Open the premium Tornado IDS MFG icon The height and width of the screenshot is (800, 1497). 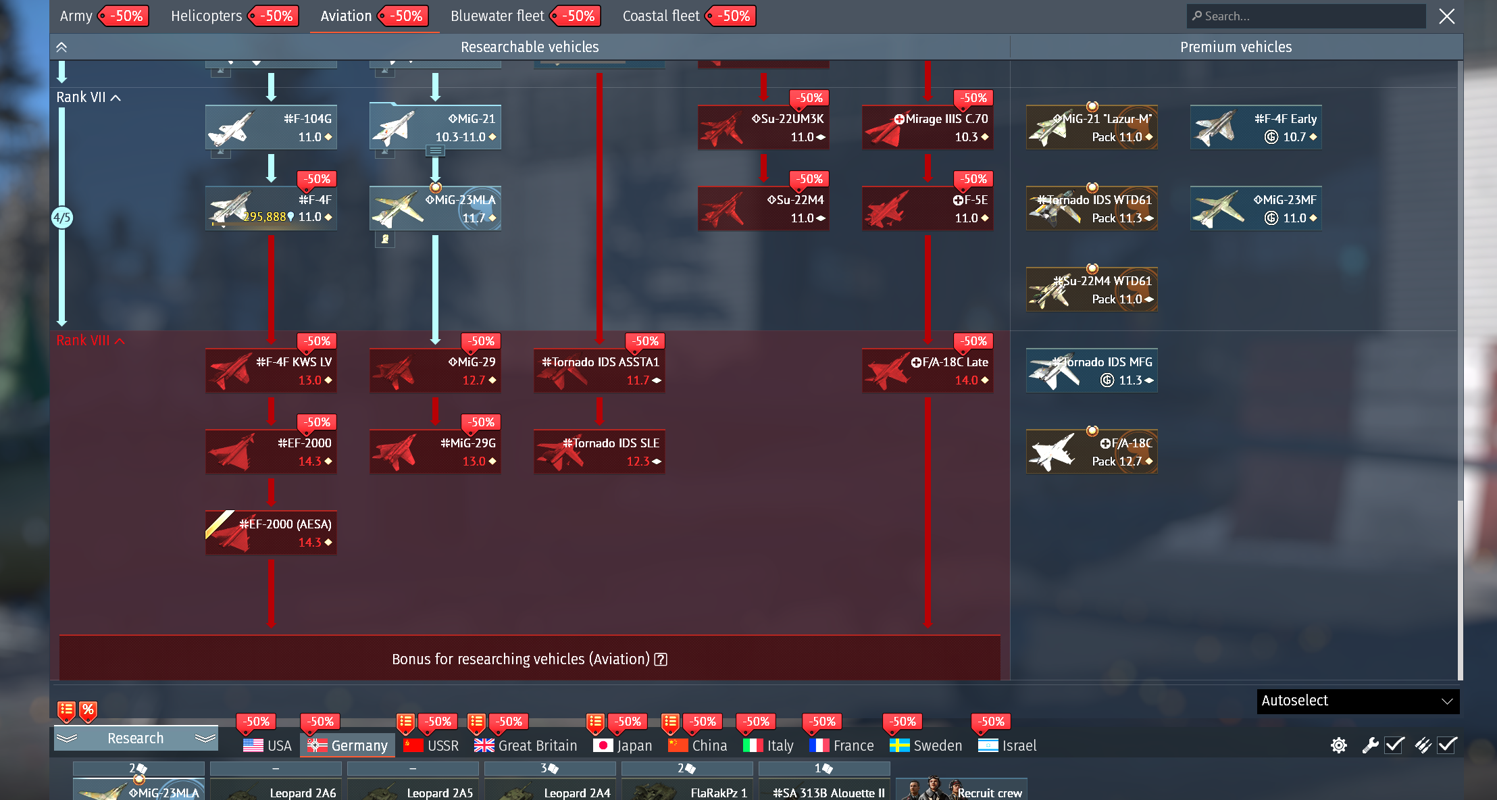[x=1091, y=370]
